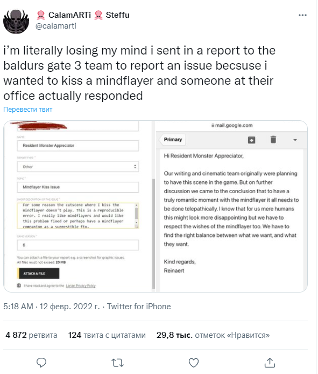Image resolution: width=318 pixels, height=374 pixels.
Task: Click the Gmail trash delete icon
Action: (x=273, y=139)
